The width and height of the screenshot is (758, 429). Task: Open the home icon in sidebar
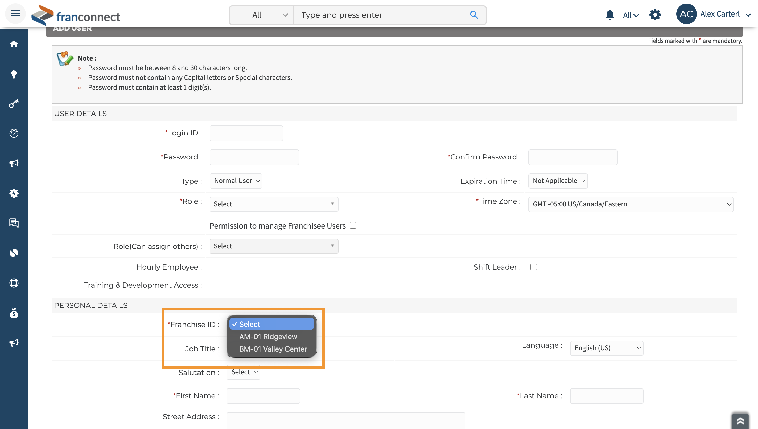14,44
